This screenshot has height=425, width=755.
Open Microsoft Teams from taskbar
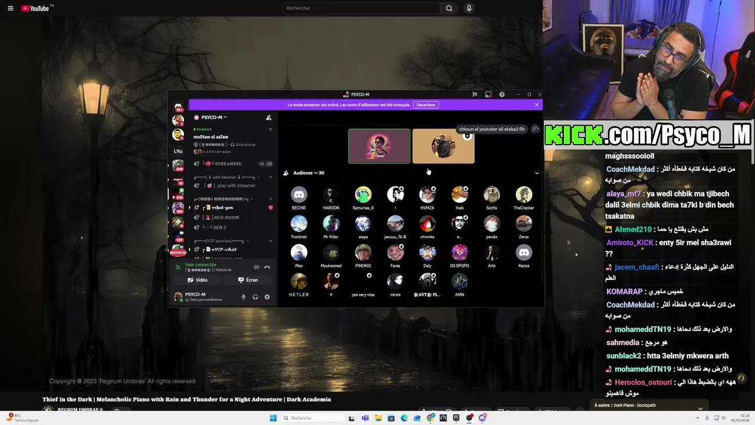[x=365, y=418]
